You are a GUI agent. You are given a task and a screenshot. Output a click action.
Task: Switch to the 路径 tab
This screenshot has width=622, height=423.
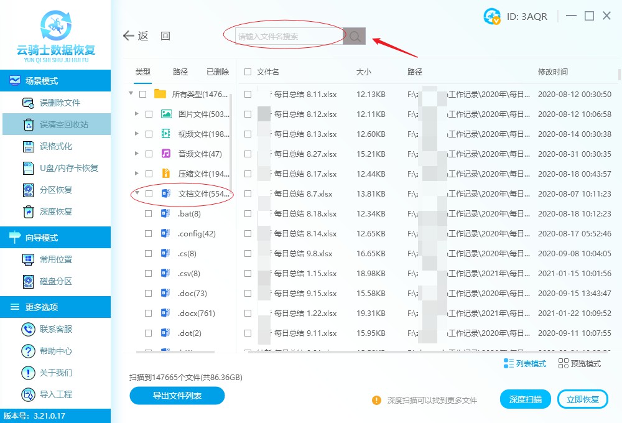(x=180, y=72)
